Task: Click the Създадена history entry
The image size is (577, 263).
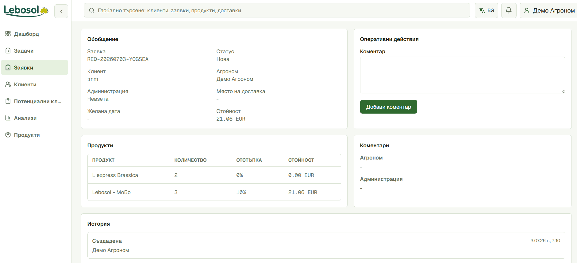Action: click(326, 245)
